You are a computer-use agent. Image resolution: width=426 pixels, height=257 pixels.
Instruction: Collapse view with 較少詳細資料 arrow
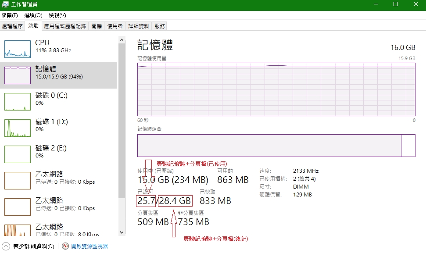click(x=6, y=246)
